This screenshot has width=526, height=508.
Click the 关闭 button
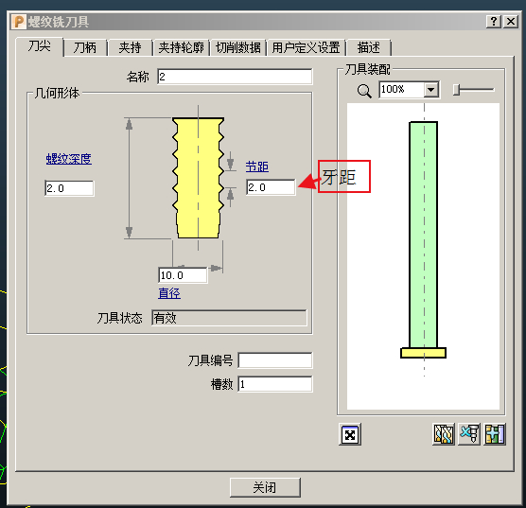click(265, 487)
